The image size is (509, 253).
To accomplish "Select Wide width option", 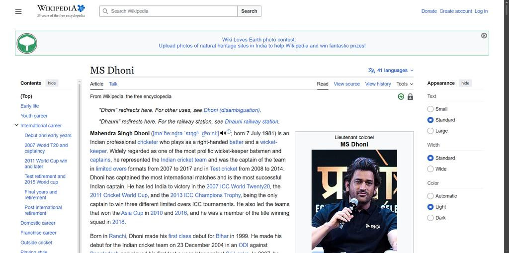I will point(430,169).
